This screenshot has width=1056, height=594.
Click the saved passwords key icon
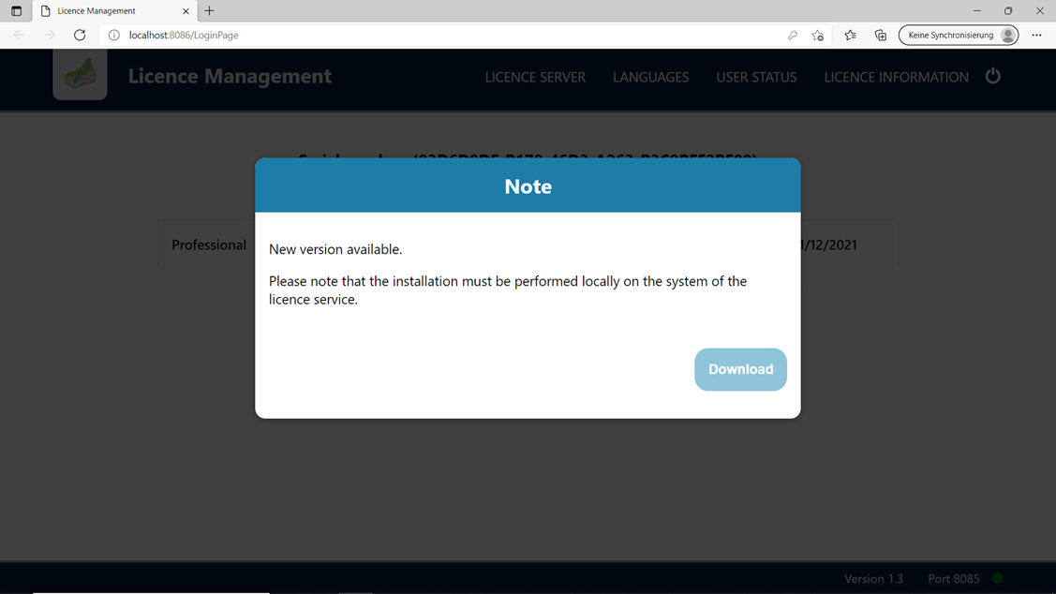(792, 36)
